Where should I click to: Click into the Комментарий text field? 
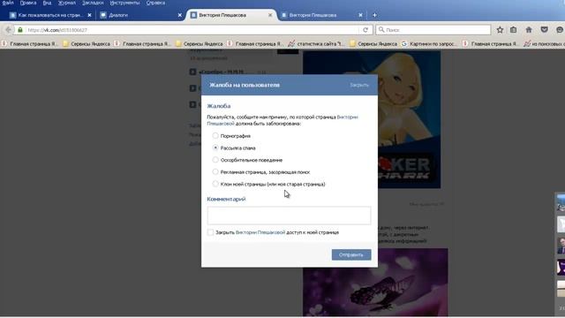289,216
